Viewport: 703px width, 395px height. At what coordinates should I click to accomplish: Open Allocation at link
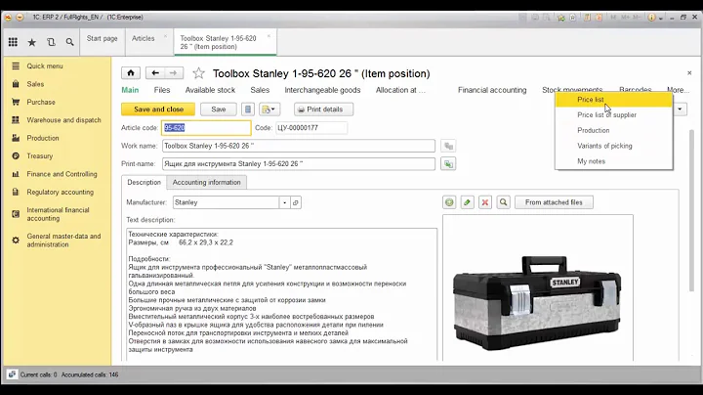coord(400,90)
